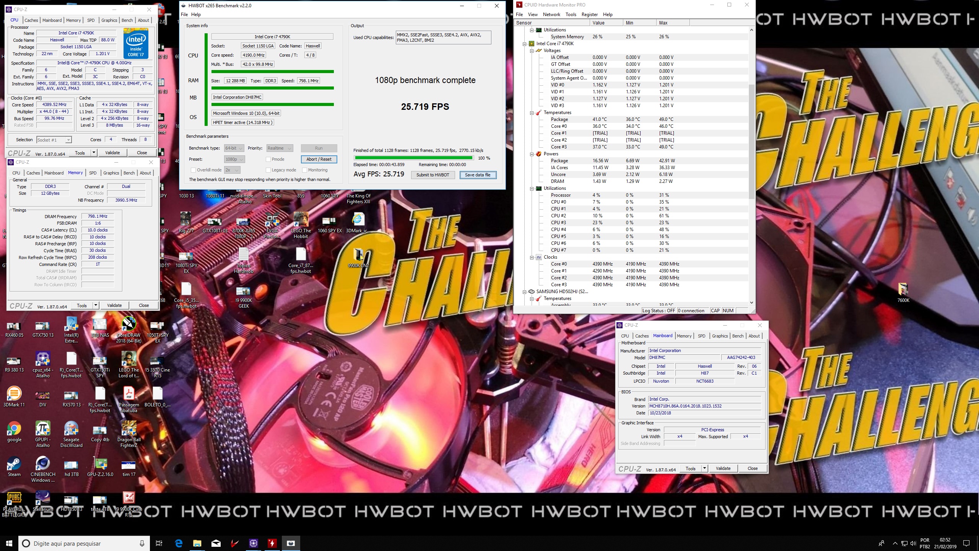Screen dimensions: 979x551
Task: Launch the Stellarium desktop shortcut
Action: (x=43, y=501)
